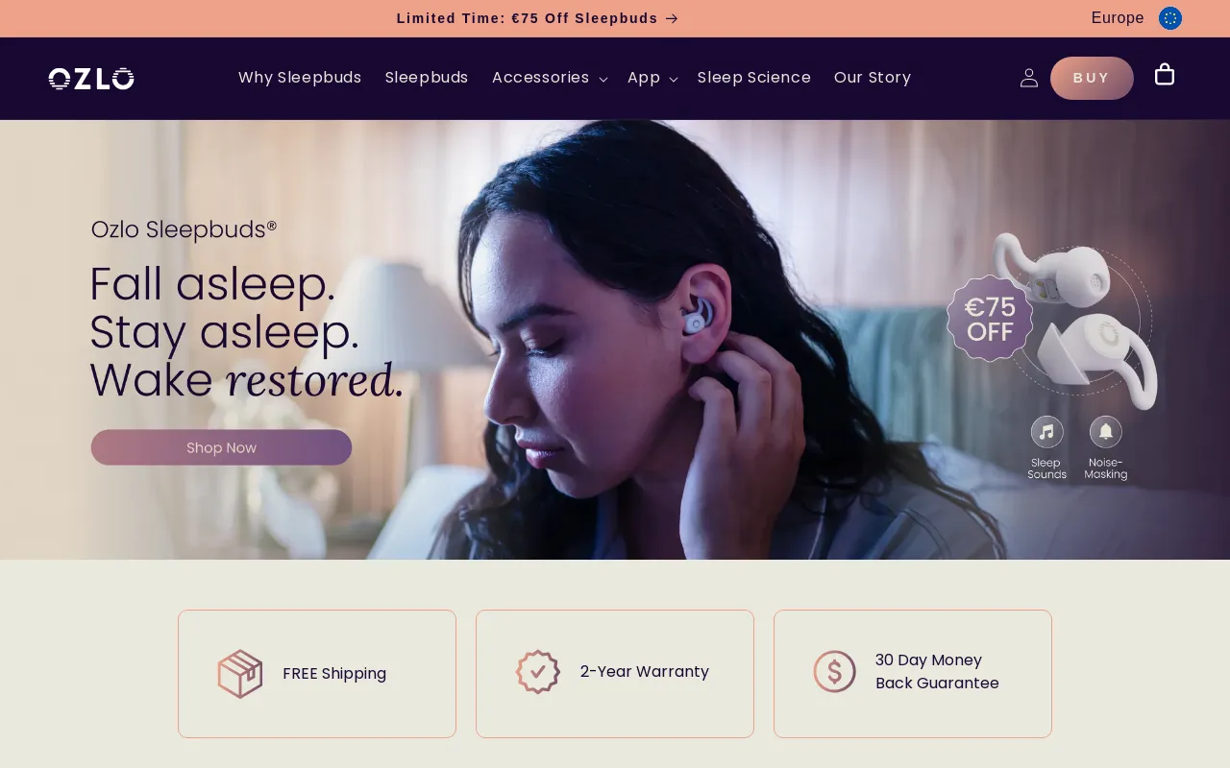Click the Shop Now button
The image size is (1230, 768).
[221, 447]
